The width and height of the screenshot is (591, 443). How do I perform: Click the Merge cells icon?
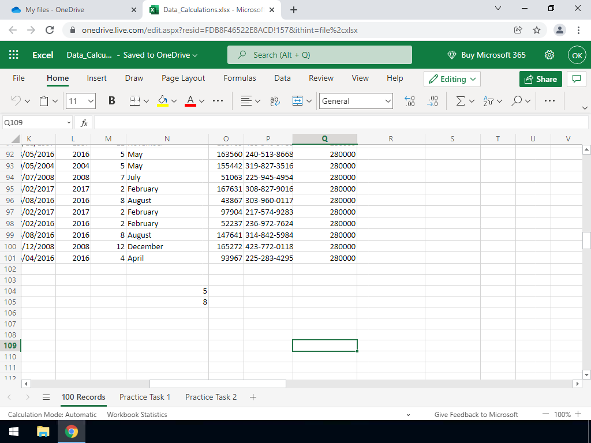pos(297,101)
